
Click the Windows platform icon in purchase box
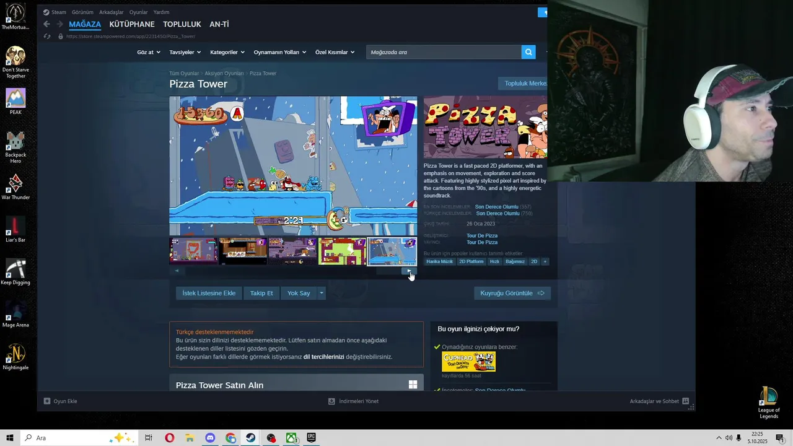pos(413,385)
